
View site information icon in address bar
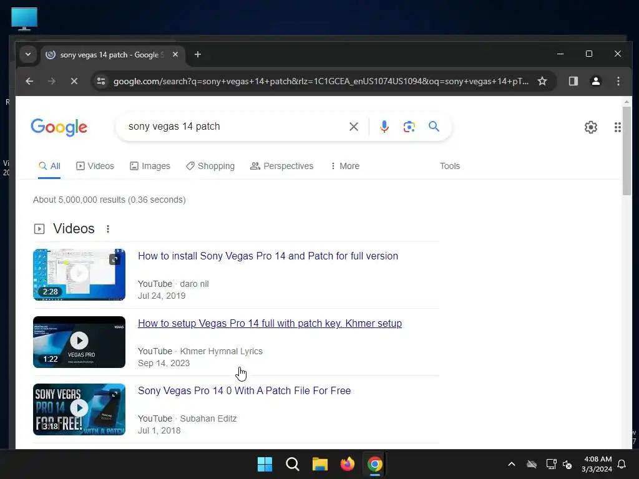(x=100, y=81)
